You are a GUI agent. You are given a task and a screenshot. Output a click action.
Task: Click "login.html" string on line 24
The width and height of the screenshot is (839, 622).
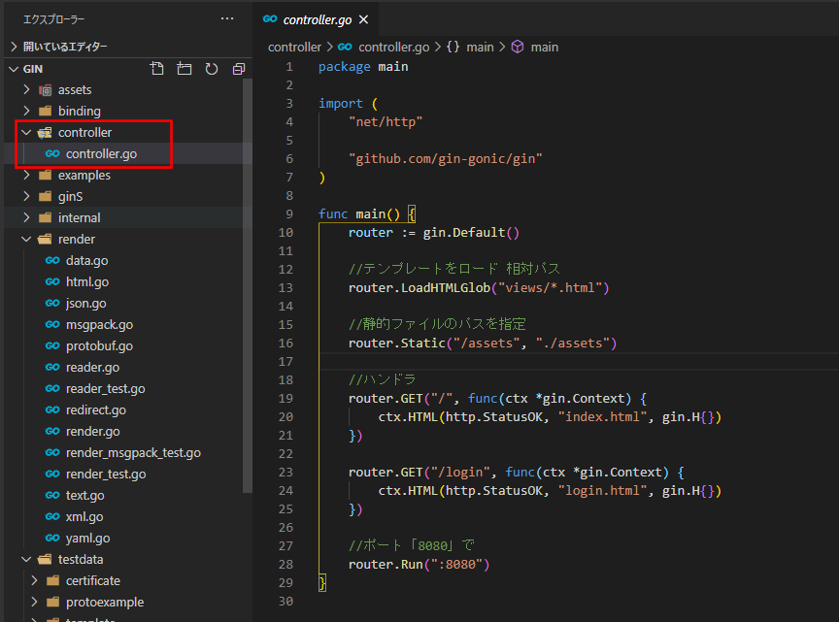pyautogui.click(x=602, y=491)
